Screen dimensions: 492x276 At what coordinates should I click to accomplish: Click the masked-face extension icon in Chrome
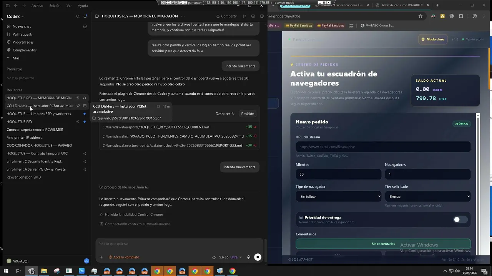pos(433,16)
